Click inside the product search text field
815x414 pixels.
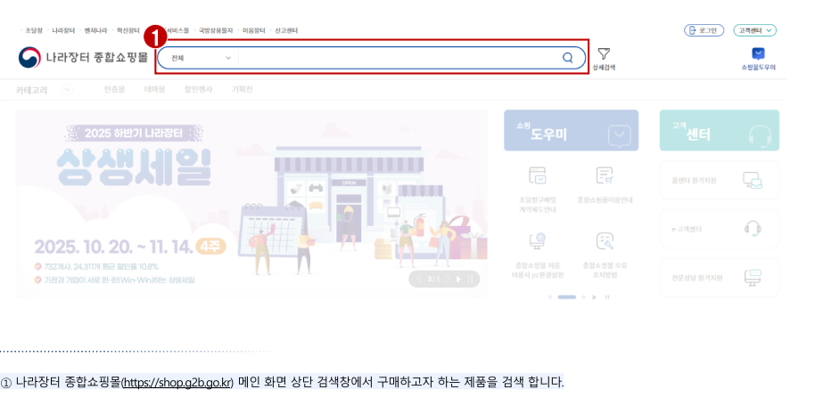pyautogui.click(x=399, y=58)
